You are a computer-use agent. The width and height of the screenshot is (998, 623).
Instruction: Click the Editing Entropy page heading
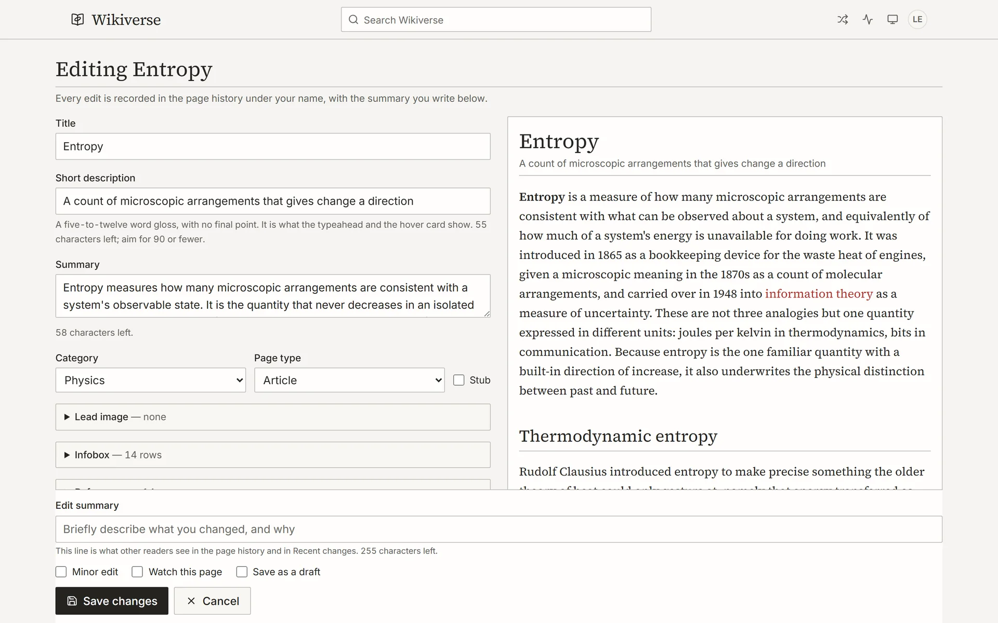(x=134, y=70)
